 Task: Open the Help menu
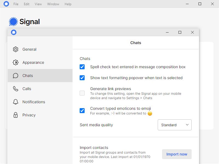(68, 4)
